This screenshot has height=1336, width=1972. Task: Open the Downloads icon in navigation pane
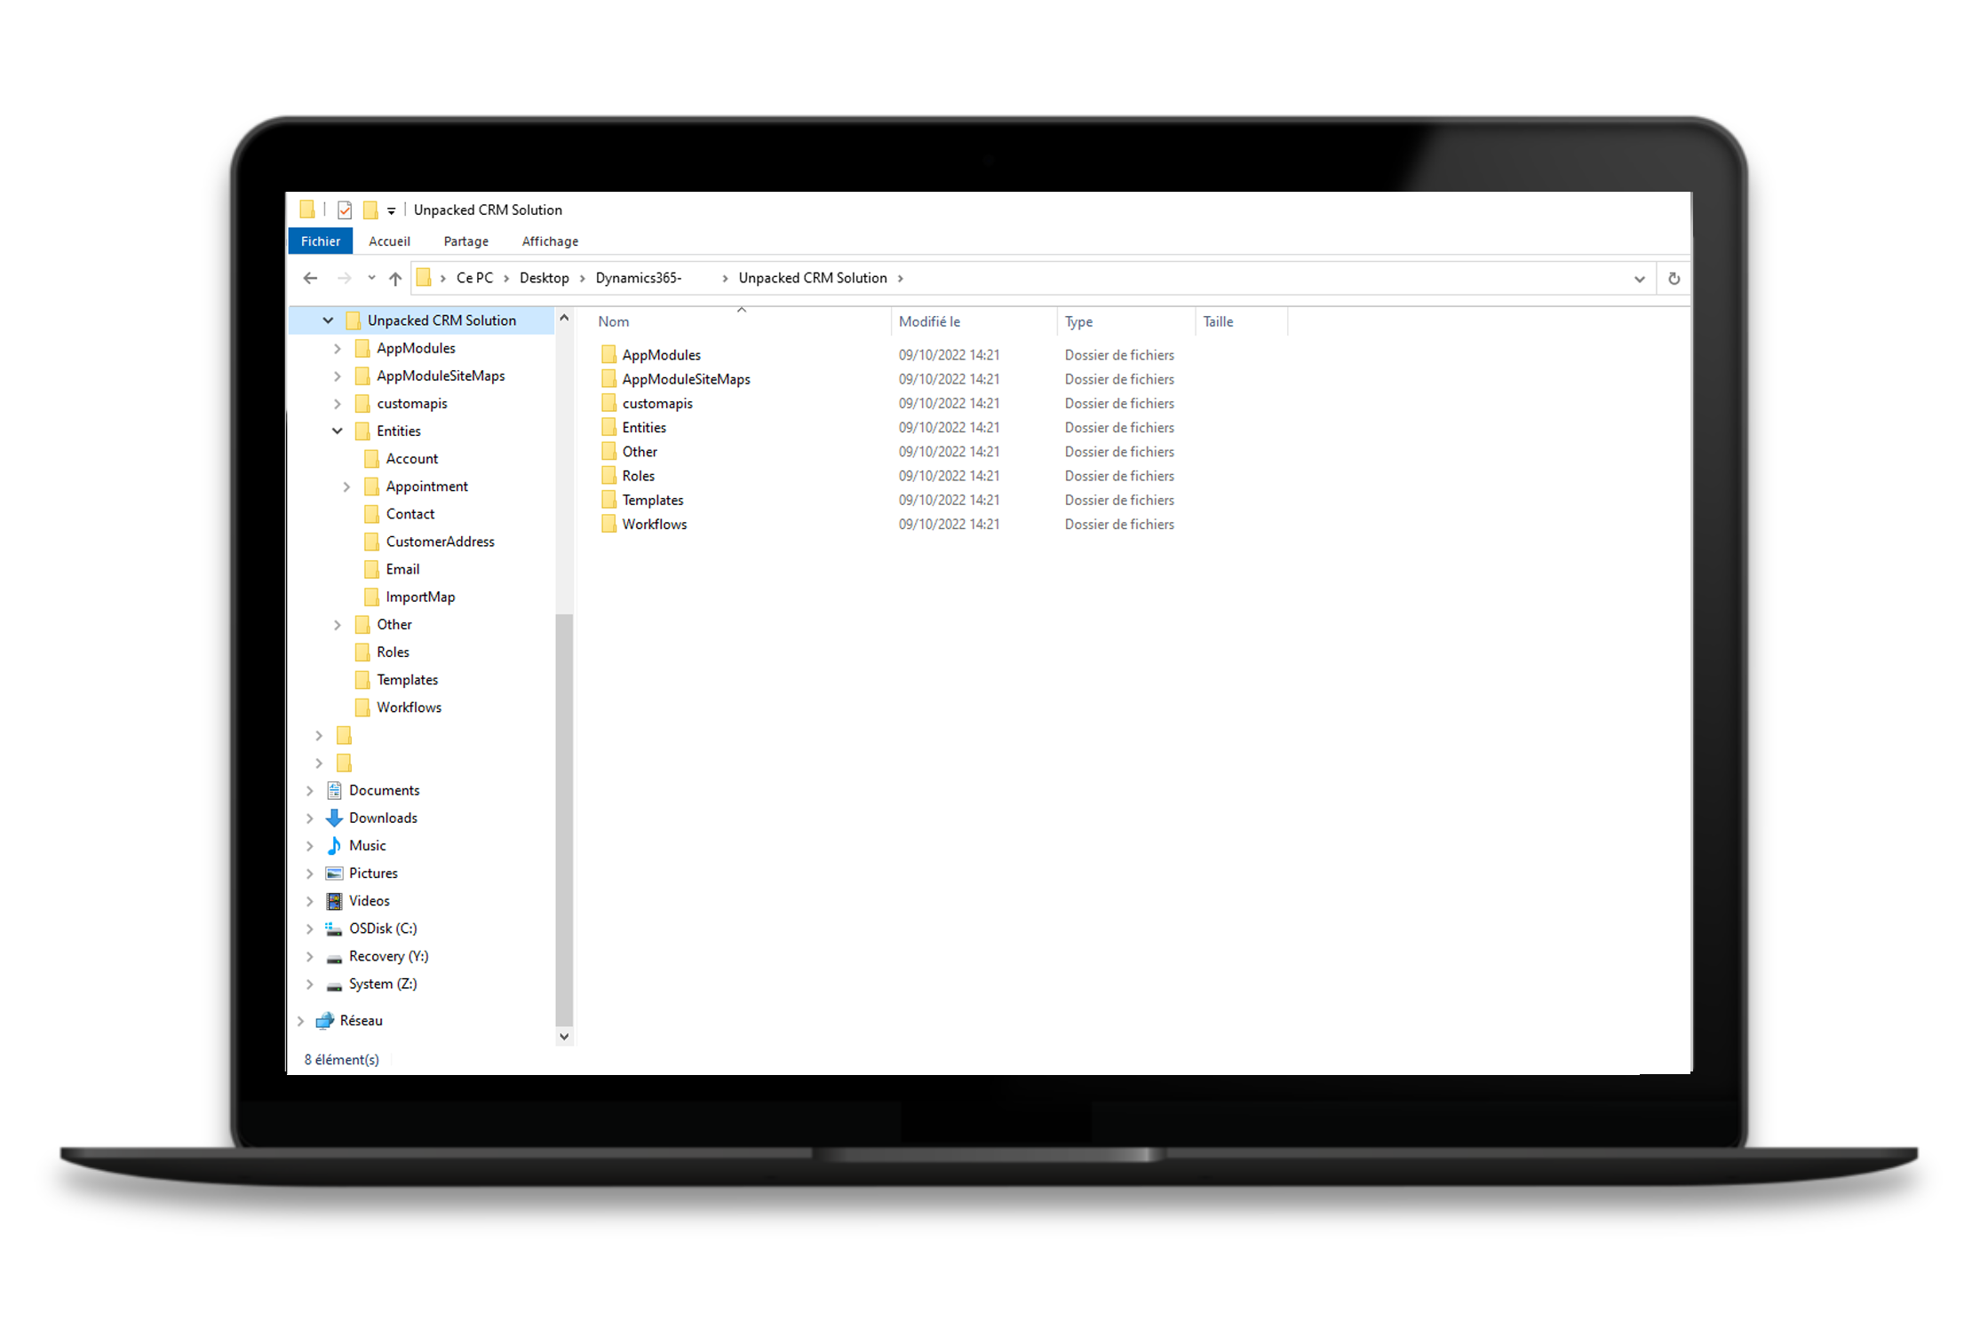point(335,818)
